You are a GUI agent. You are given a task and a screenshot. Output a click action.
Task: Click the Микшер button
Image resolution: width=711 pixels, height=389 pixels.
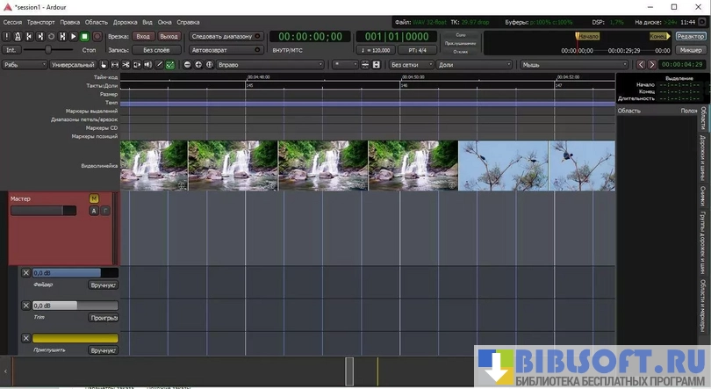click(x=690, y=50)
